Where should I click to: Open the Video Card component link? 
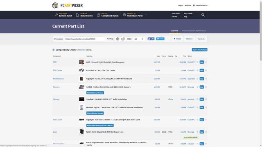coord(57,120)
